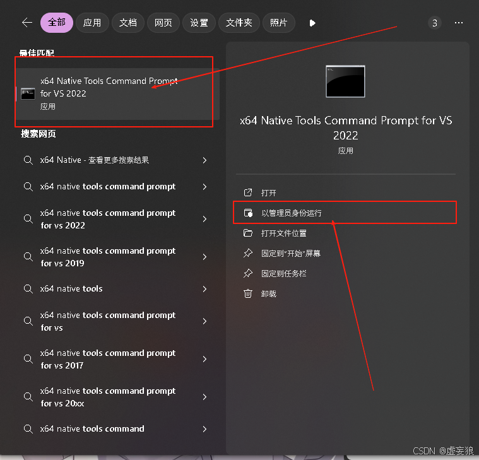This screenshot has width=479, height=460.
Task: Switch to the 设置 filter tab
Action: [x=199, y=23]
